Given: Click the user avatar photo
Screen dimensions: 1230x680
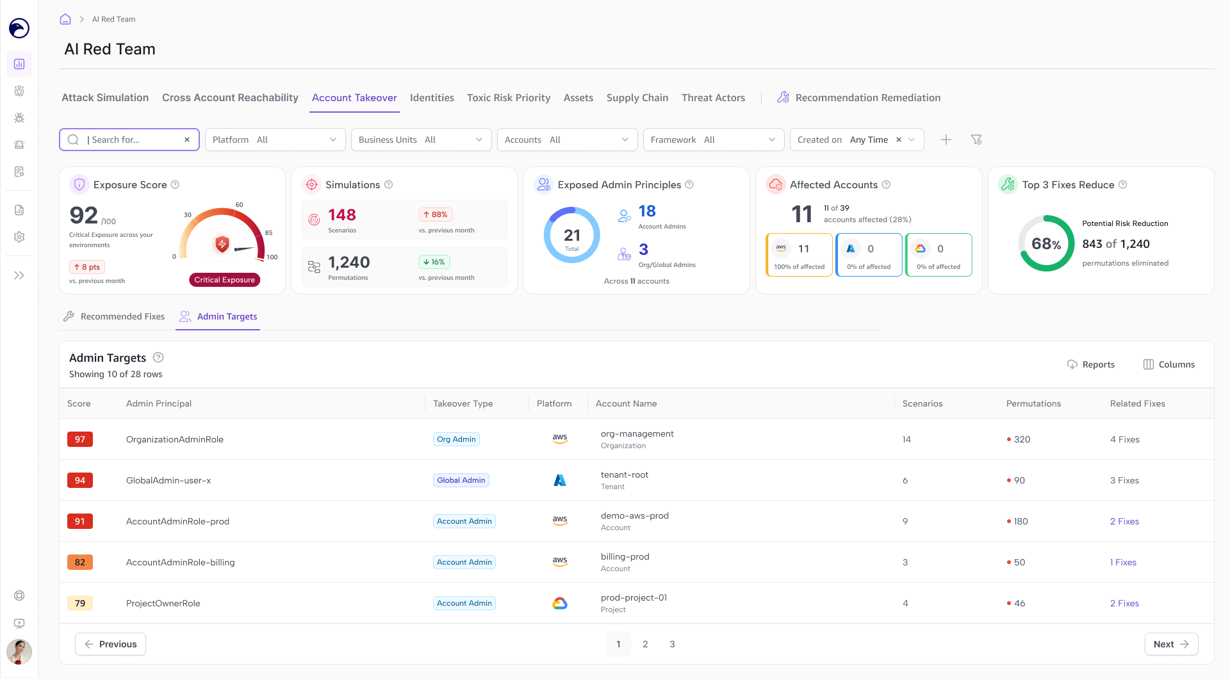Looking at the screenshot, I should click(x=19, y=652).
